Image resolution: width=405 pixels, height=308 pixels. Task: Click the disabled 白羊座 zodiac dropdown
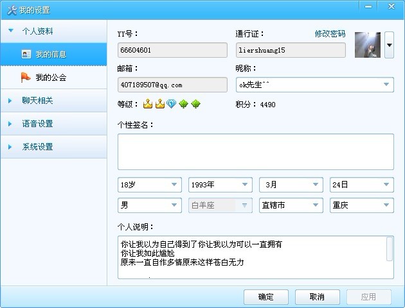coord(221,205)
